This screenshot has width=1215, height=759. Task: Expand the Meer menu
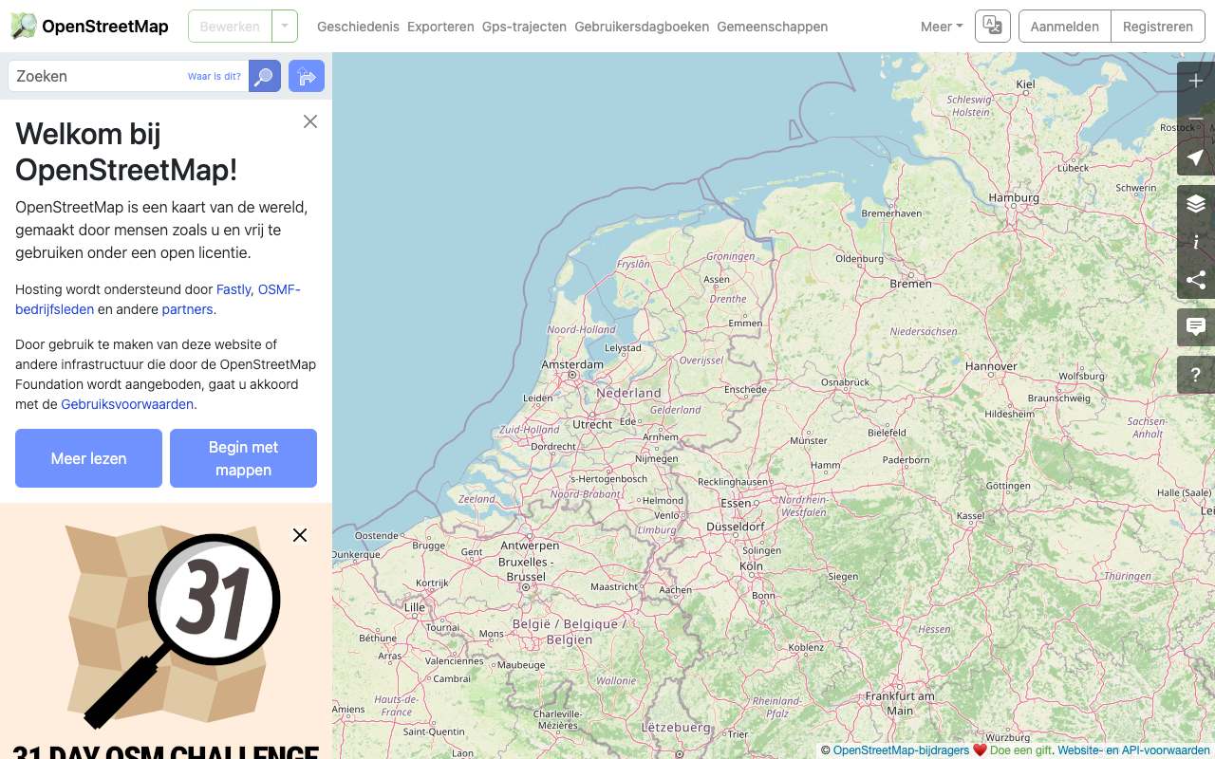(942, 27)
